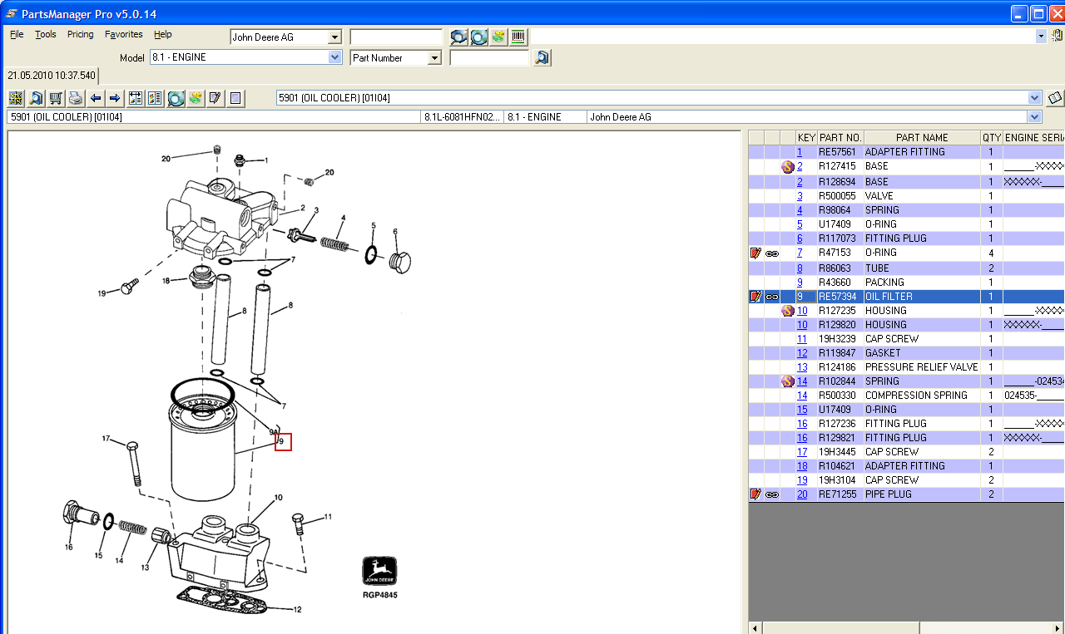
Task: Click the note-with-pencil icon in toolbar
Action: coord(215,98)
